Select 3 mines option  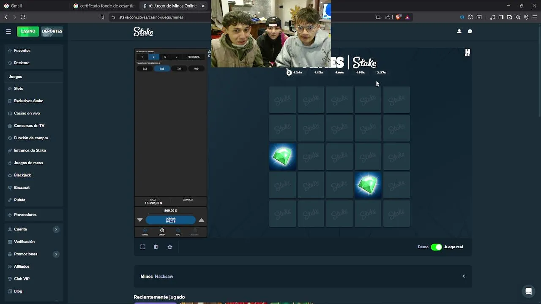coord(153,57)
